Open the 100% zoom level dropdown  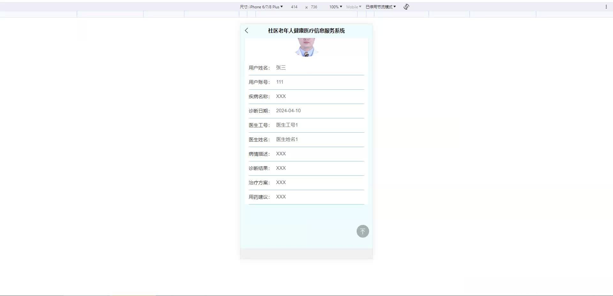[335, 7]
